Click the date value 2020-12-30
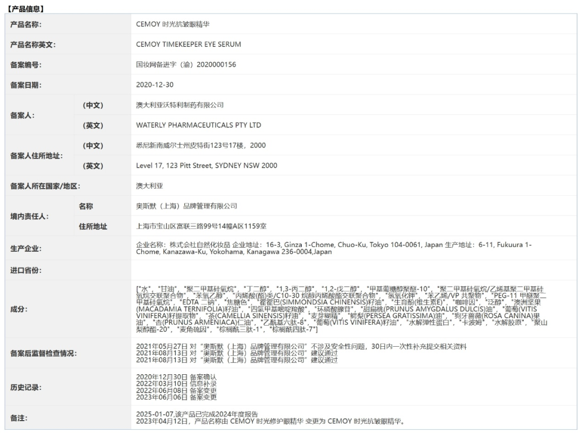The image size is (582, 433). [155, 85]
